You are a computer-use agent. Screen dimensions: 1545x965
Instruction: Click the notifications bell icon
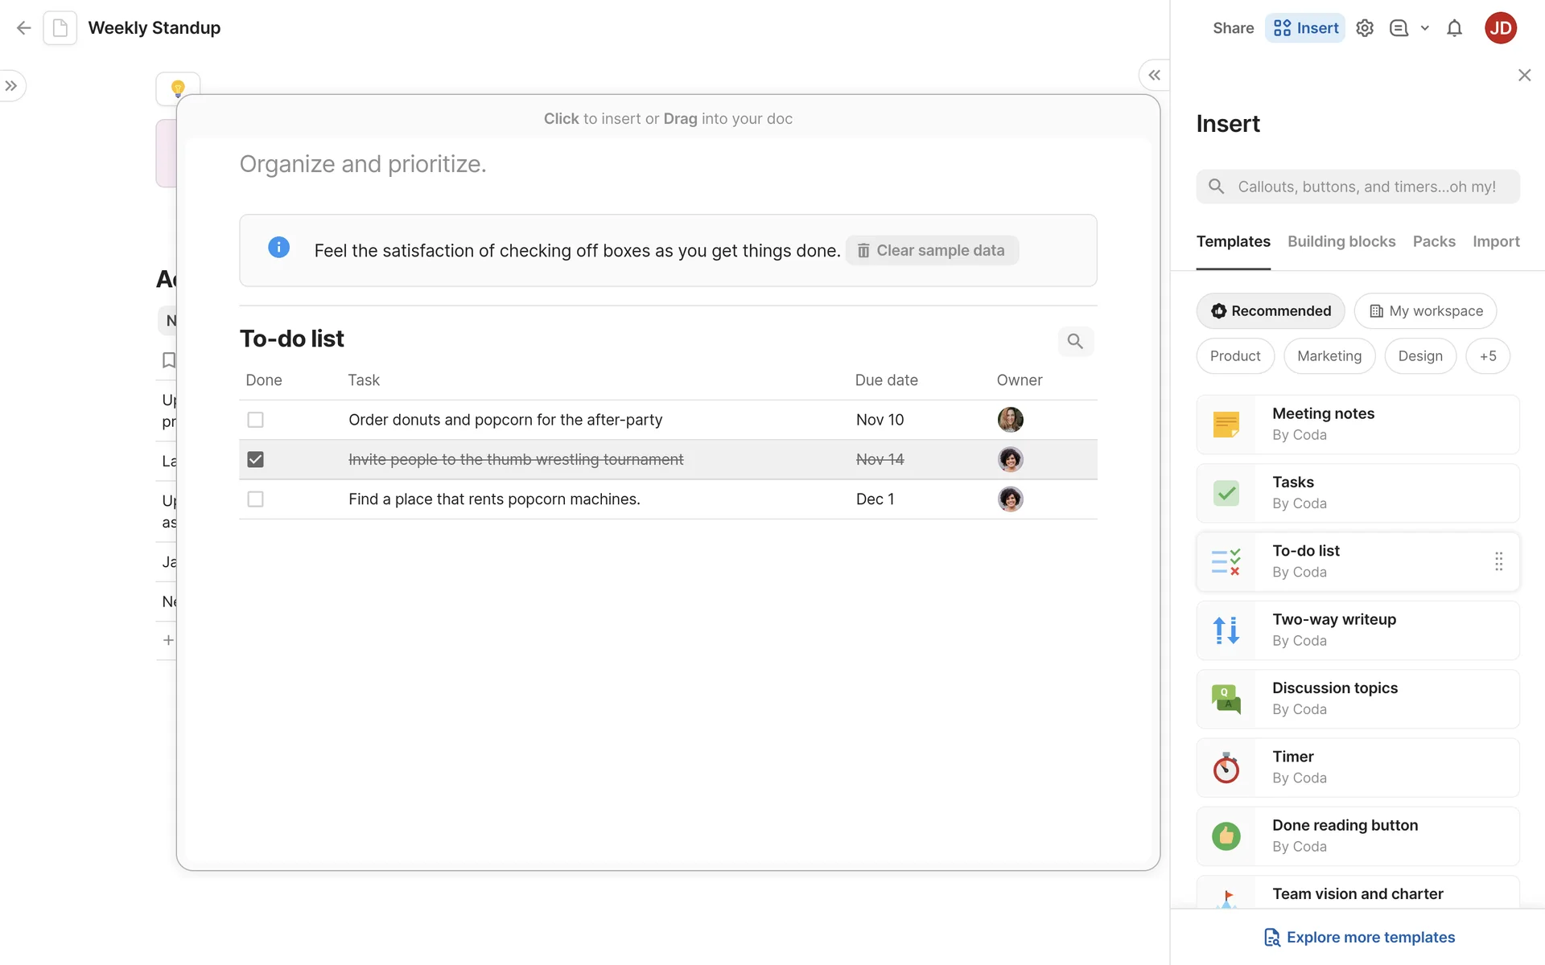[1454, 28]
